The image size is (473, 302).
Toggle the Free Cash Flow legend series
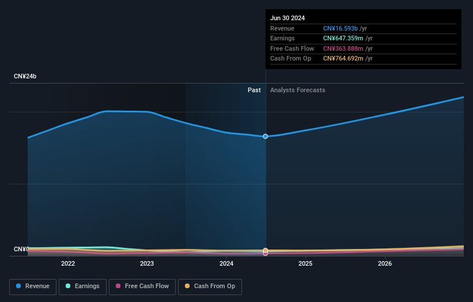[142, 286]
